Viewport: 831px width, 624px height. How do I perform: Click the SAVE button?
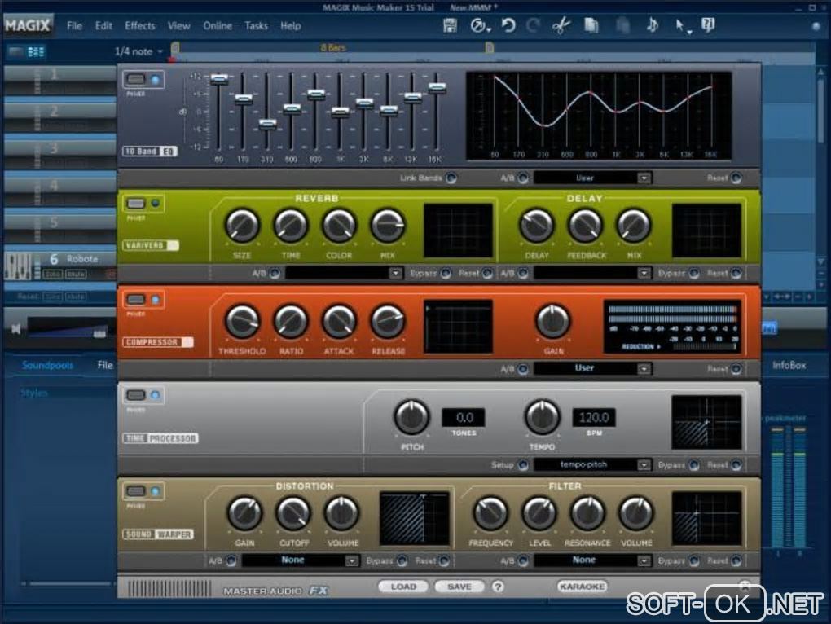coord(459,587)
